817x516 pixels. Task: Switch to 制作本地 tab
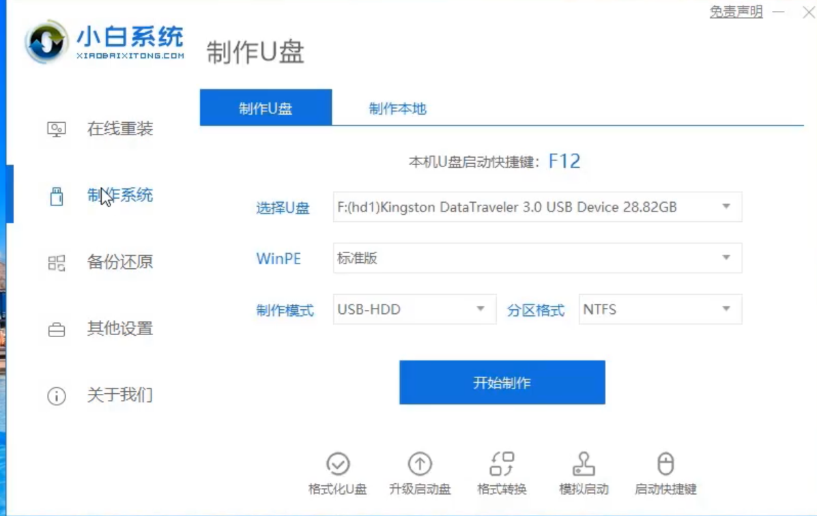(x=397, y=108)
